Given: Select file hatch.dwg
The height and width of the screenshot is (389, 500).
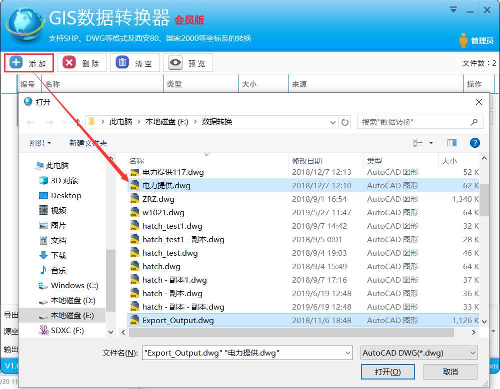Looking at the screenshot, I should [x=303, y=266].
